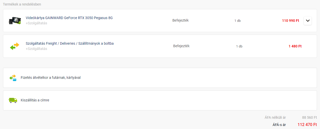
Task: Click the Befejezték status of the graphics card
Action: point(180,21)
